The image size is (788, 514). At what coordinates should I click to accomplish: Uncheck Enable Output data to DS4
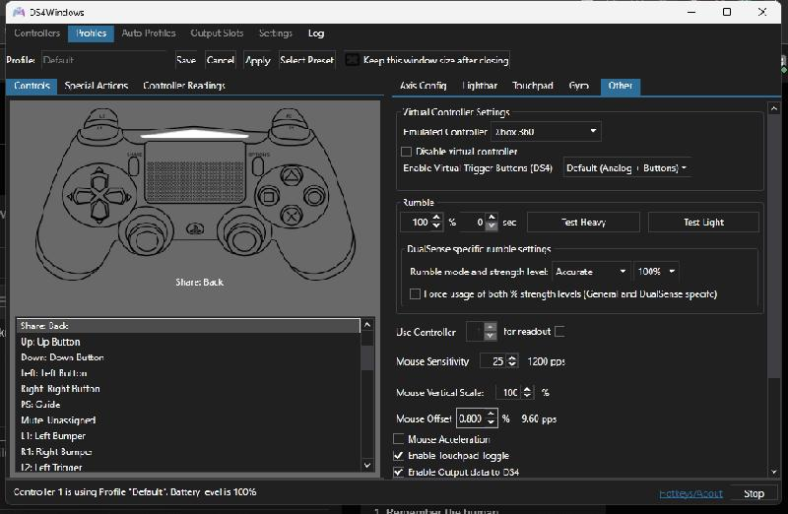point(399,473)
